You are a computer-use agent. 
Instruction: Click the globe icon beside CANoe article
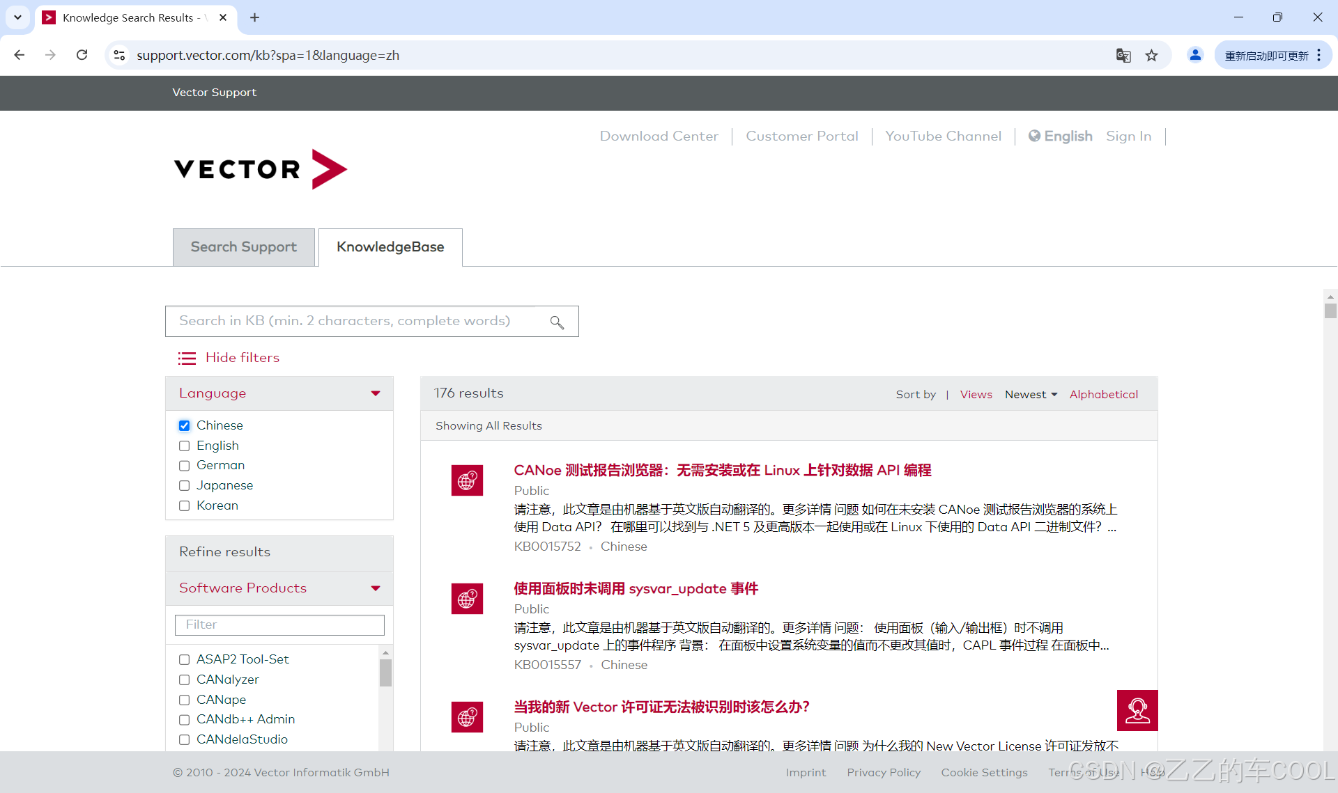(467, 480)
